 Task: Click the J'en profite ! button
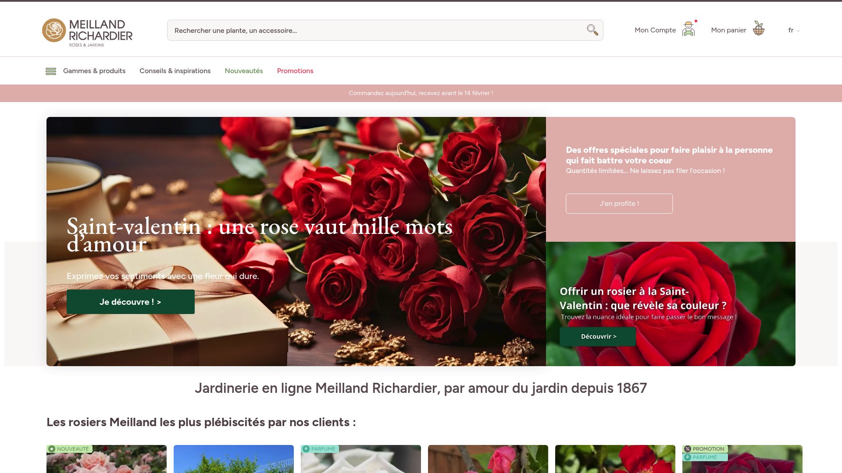[x=619, y=204]
